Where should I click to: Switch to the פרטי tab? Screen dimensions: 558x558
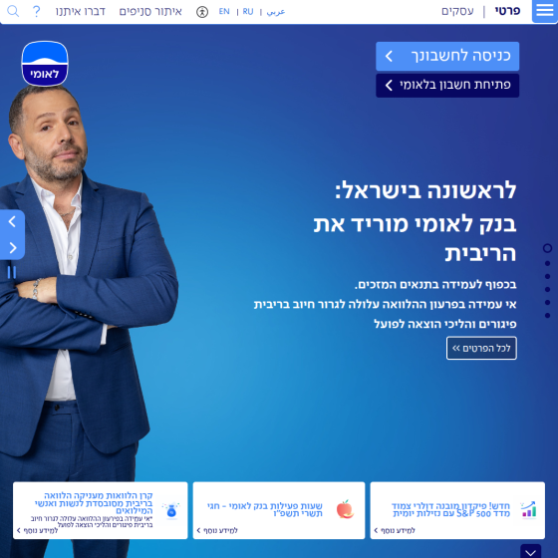[507, 11]
